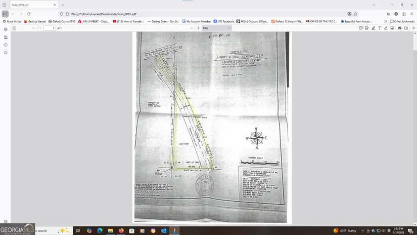
Task: Click the PDF zoom out minus button
Action: pos(192,28)
